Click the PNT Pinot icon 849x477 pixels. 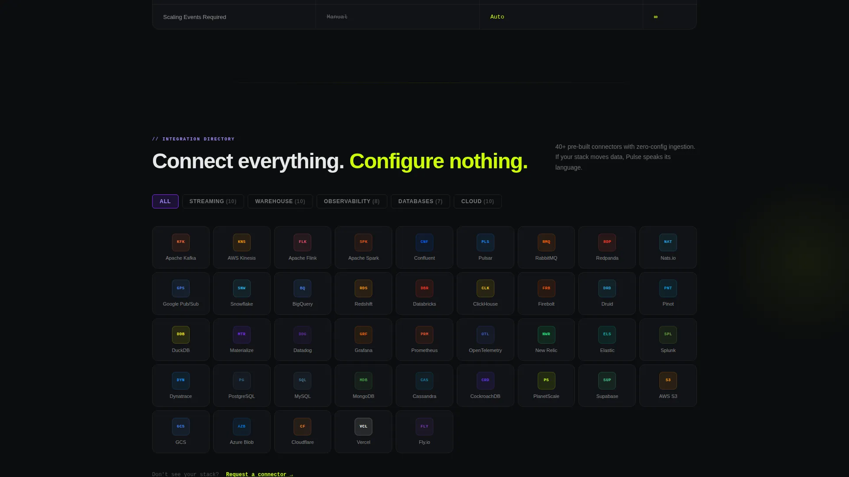pos(668,288)
